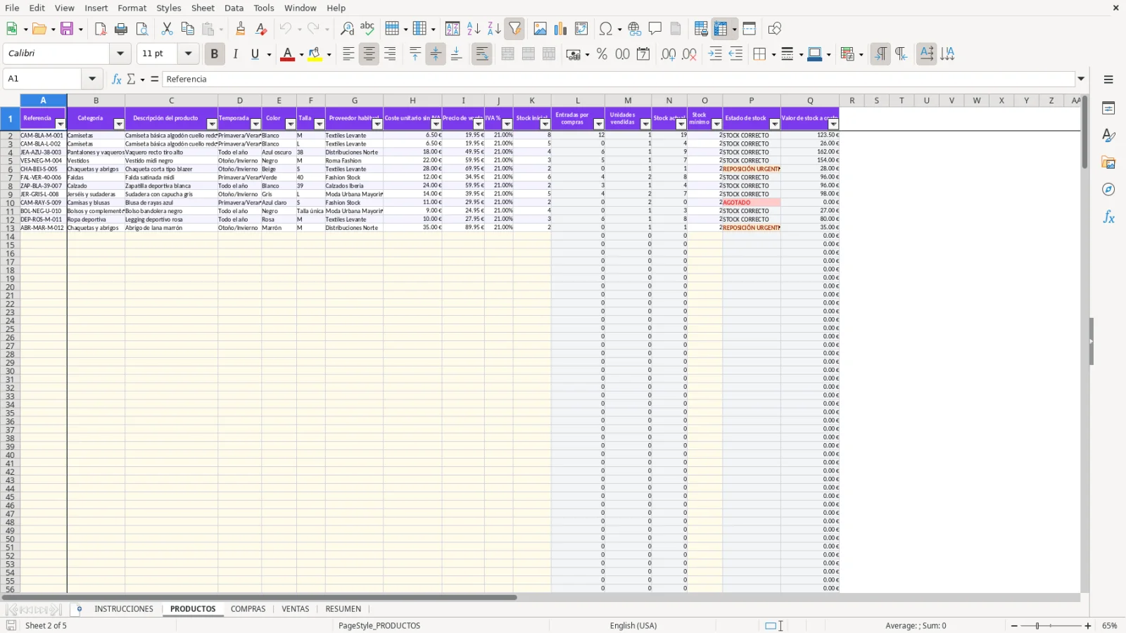This screenshot has height=633, width=1126.
Task: Insert image icon
Action: tap(540, 29)
